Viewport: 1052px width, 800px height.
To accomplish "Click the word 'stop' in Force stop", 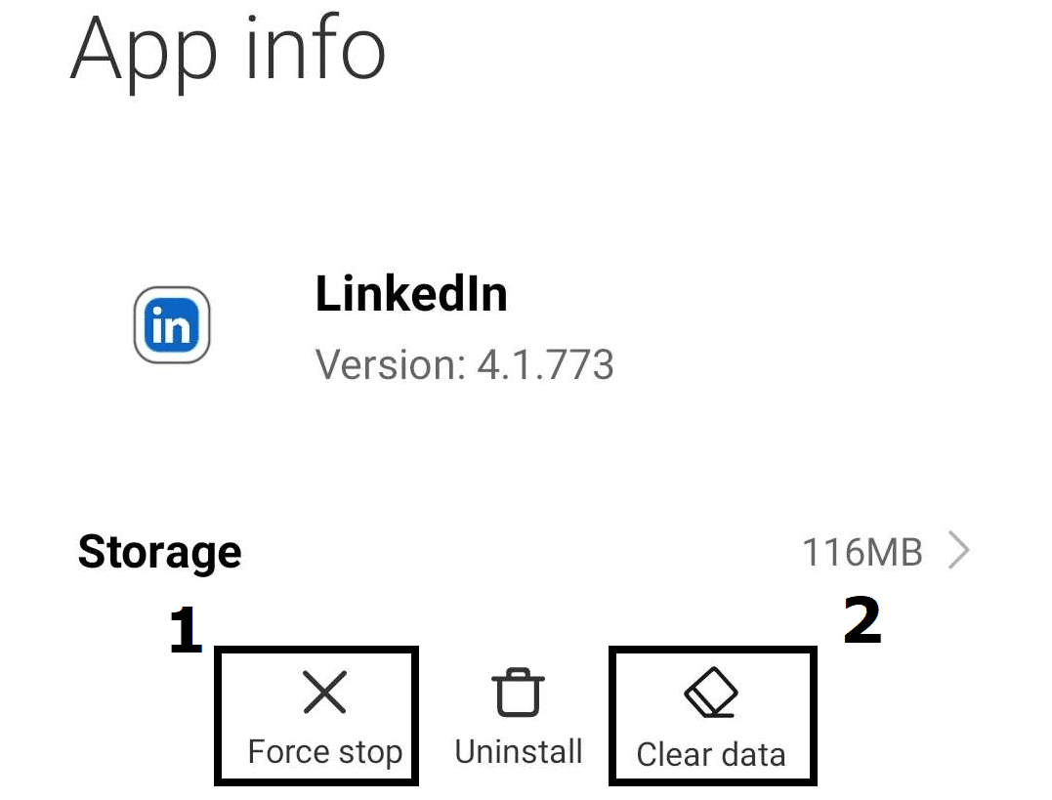I will 370,752.
